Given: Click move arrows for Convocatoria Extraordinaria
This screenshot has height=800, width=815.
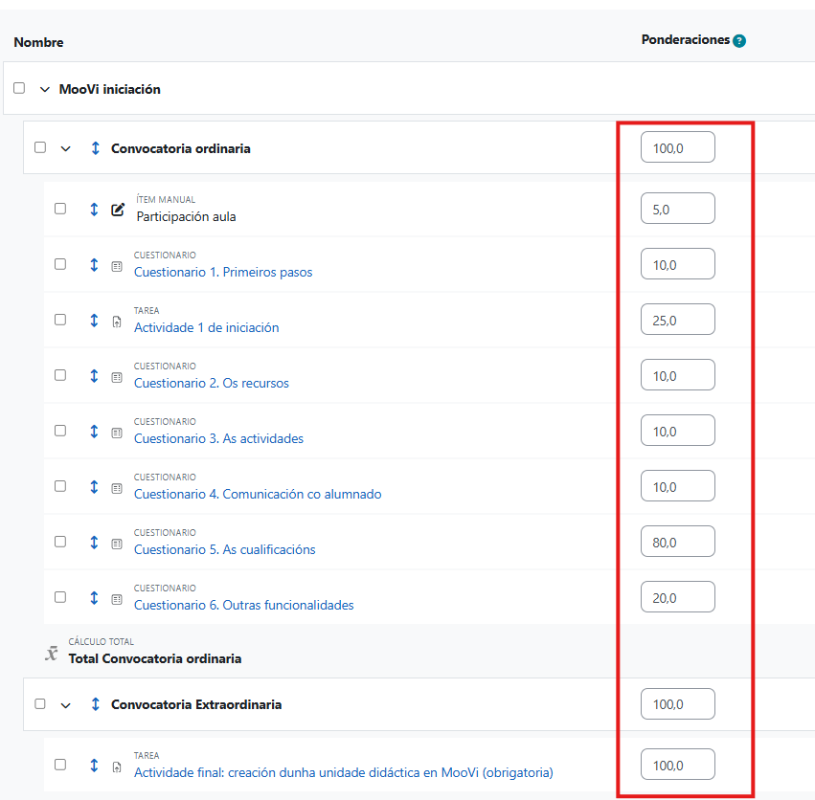Looking at the screenshot, I should coord(95,704).
